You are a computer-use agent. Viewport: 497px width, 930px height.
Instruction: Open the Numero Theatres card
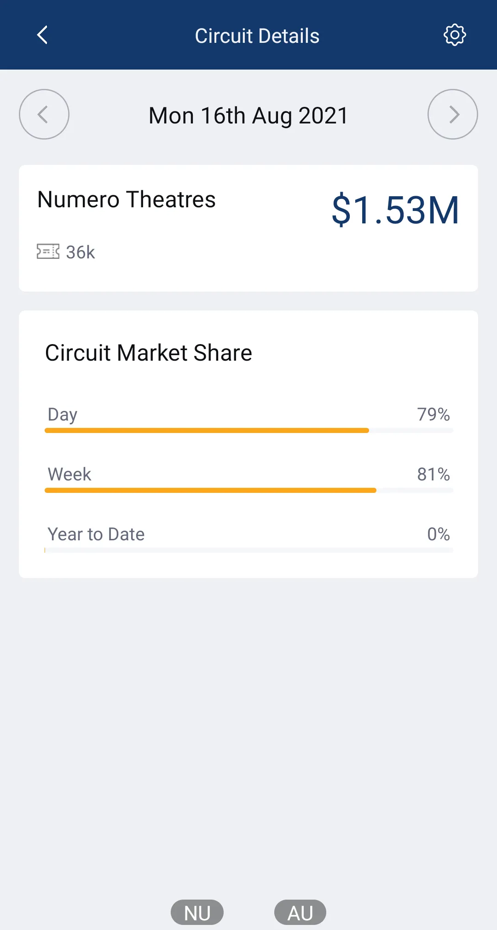(248, 228)
